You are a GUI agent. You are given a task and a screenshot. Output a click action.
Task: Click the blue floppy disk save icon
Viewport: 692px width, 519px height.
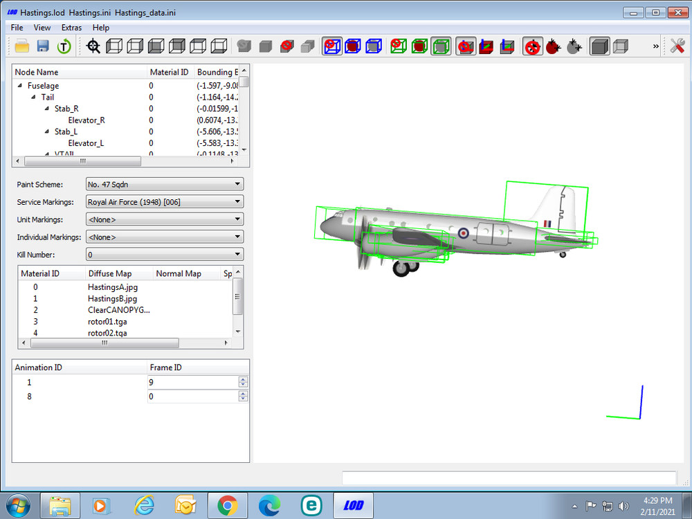(43, 46)
